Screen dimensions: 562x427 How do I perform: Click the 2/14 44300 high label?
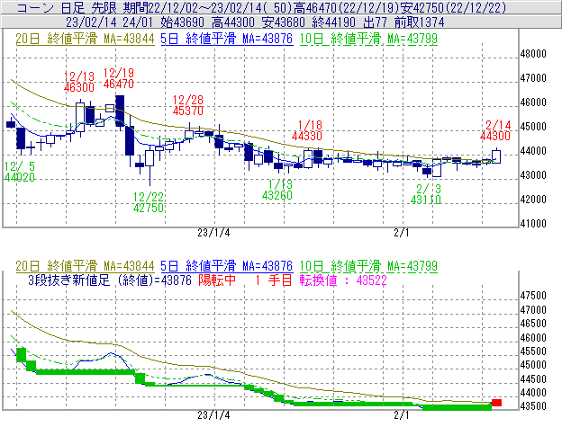coord(495,130)
